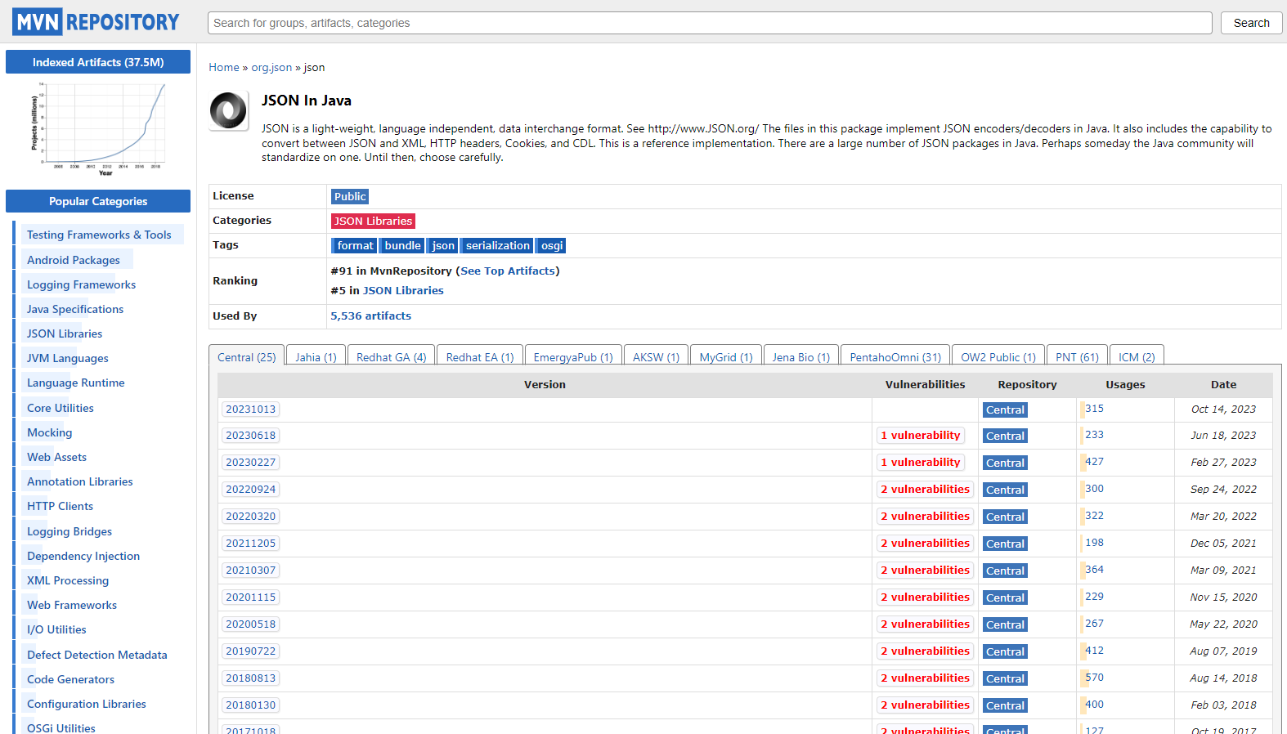This screenshot has width=1287, height=734.
Task: Open HTTP Clients category
Action: coord(60,506)
